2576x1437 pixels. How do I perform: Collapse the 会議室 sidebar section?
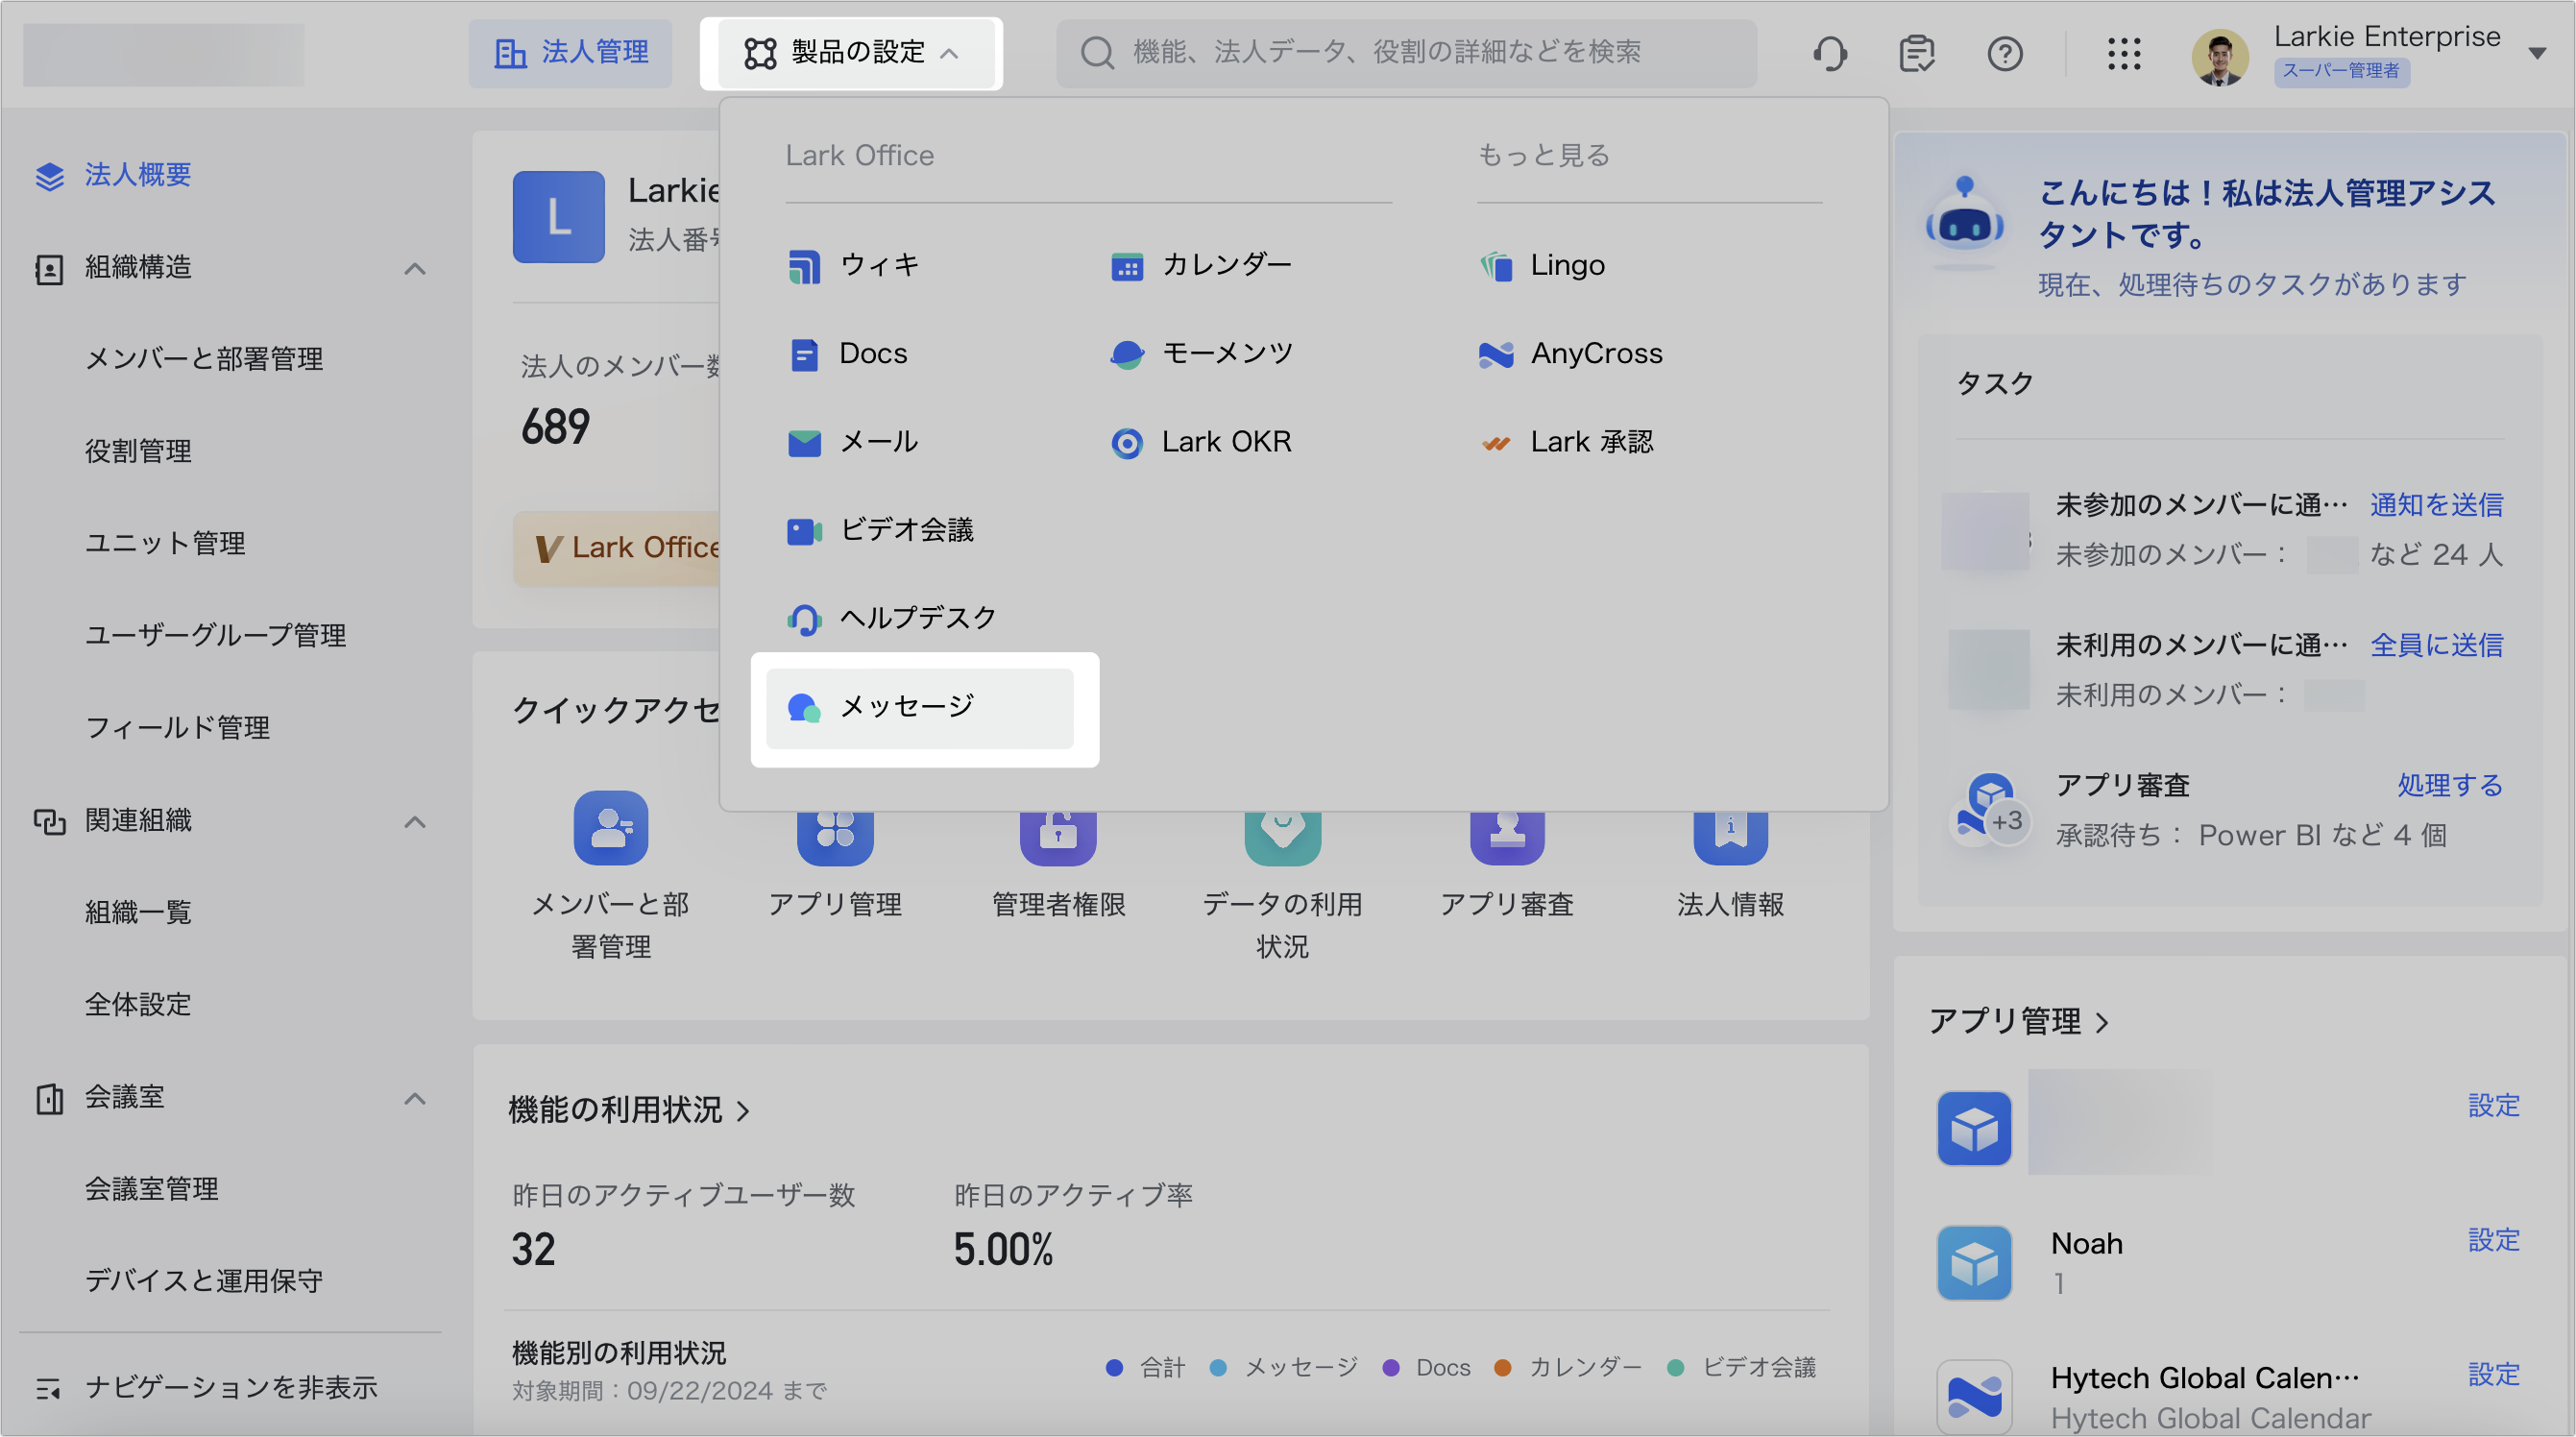coord(415,1098)
